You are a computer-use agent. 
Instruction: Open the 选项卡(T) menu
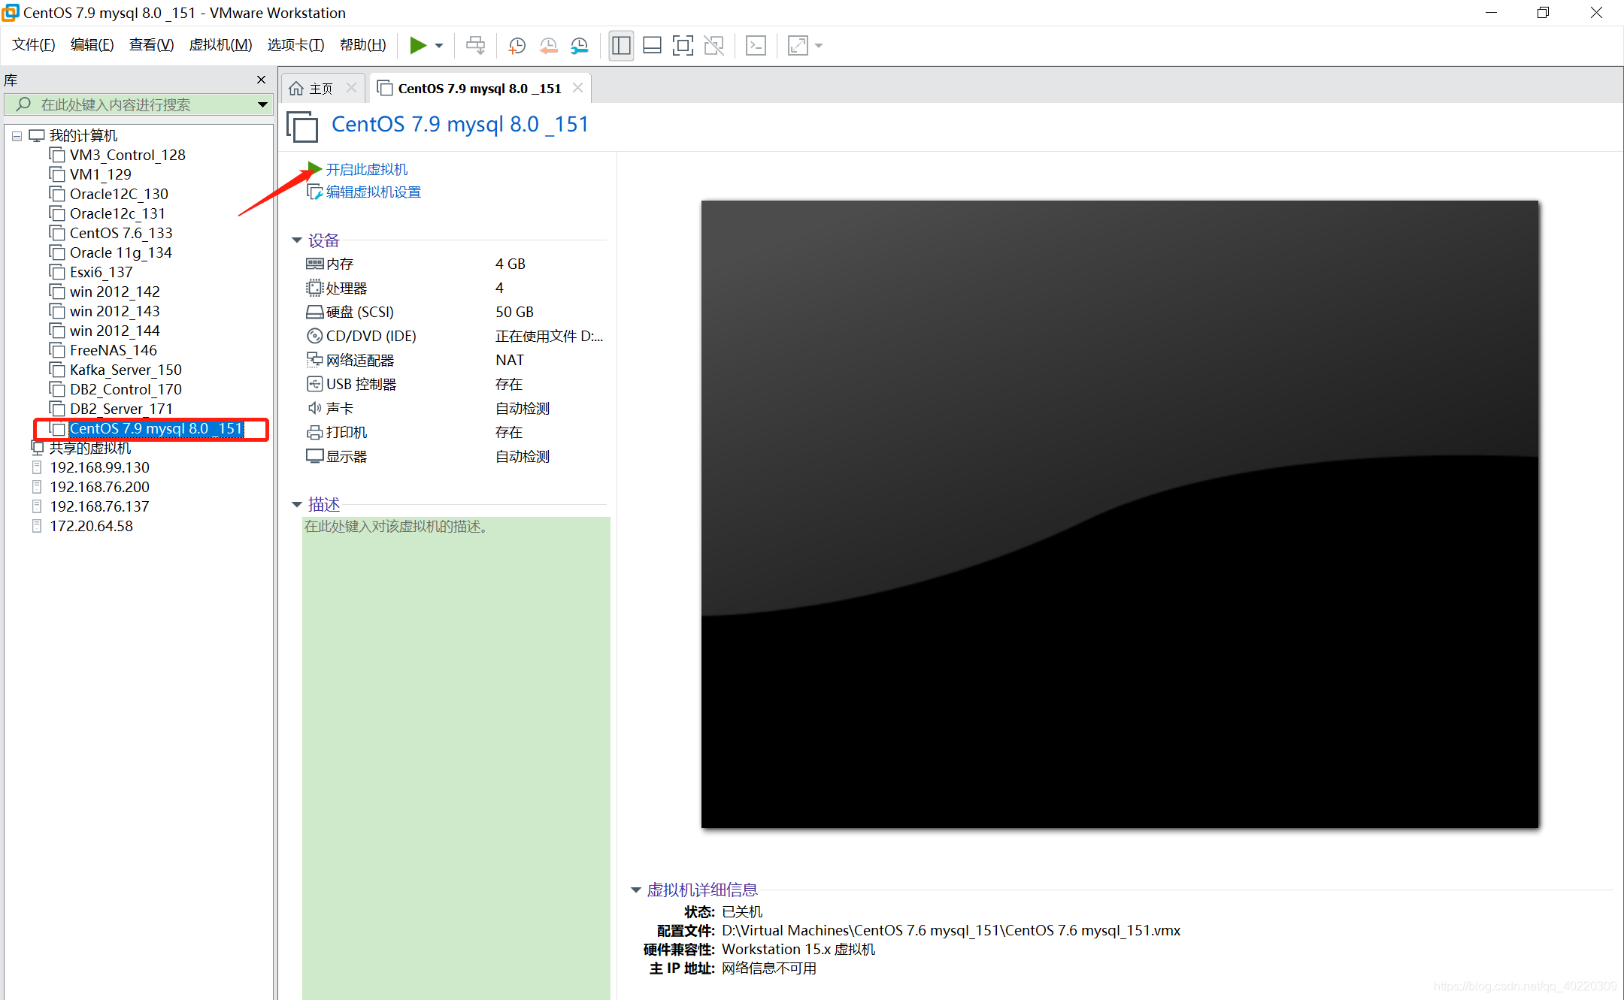pos(295,45)
